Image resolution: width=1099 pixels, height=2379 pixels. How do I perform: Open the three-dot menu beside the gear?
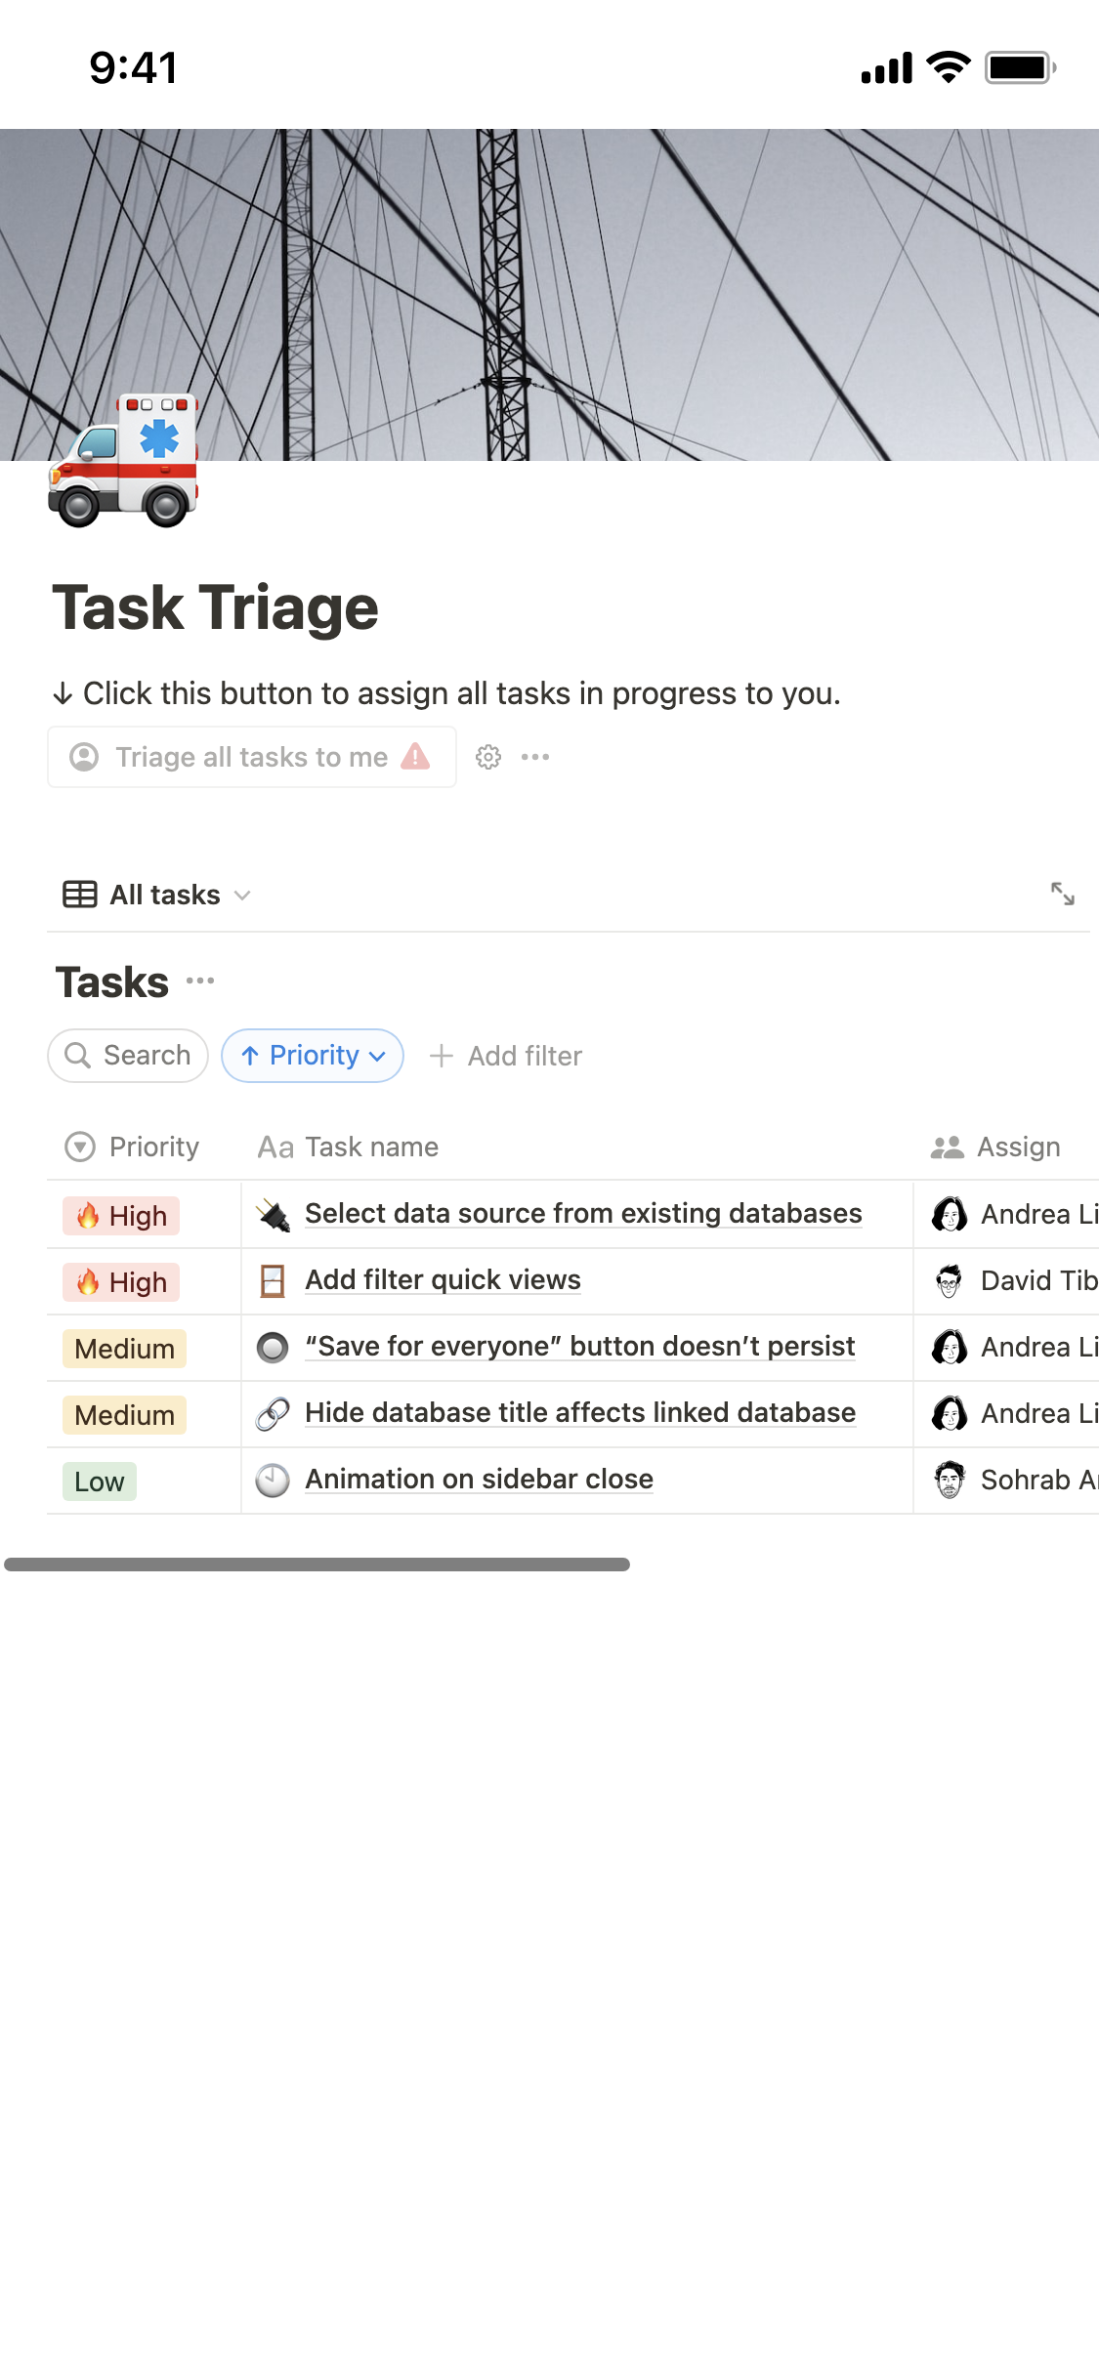tap(535, 757)
